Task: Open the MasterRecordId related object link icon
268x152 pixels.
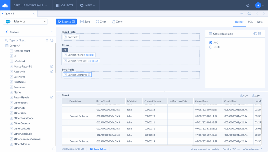Action: (52, 66)
